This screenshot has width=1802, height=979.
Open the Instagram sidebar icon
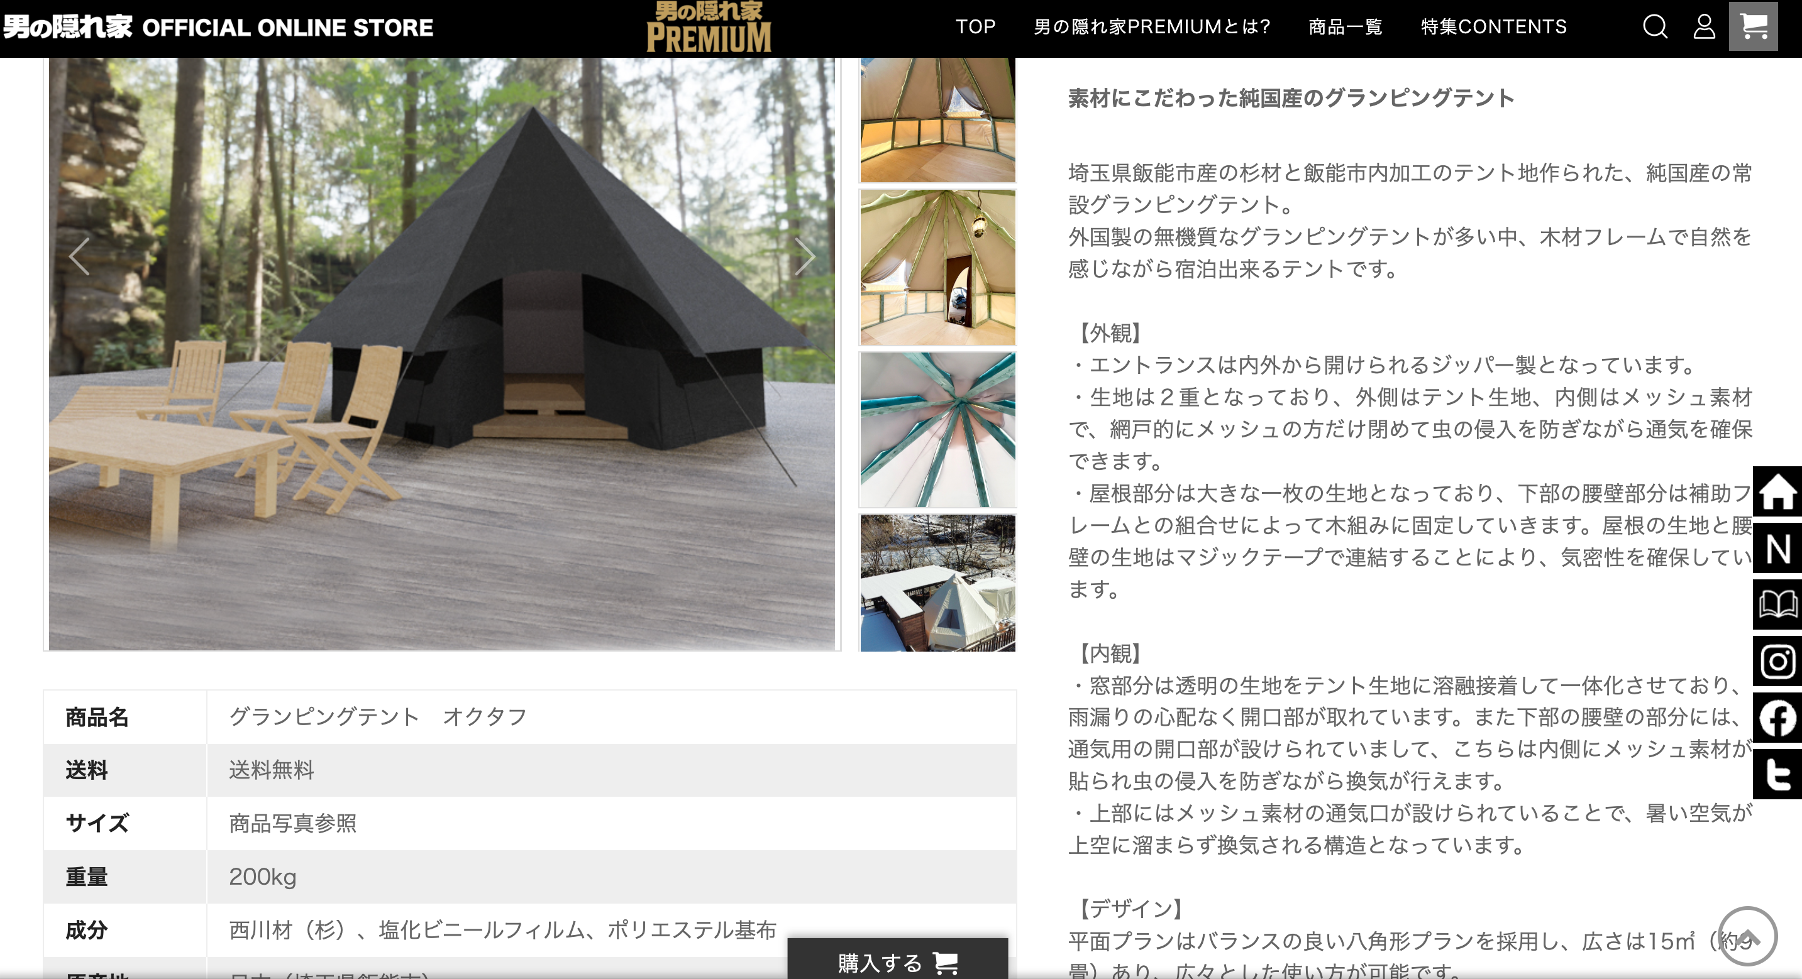tap(1777, 662)
